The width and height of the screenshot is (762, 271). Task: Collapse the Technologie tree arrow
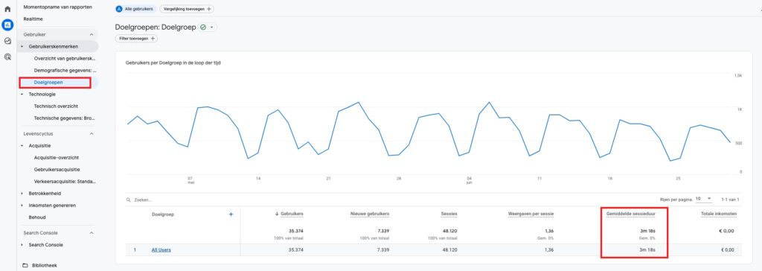click(22, 95)
